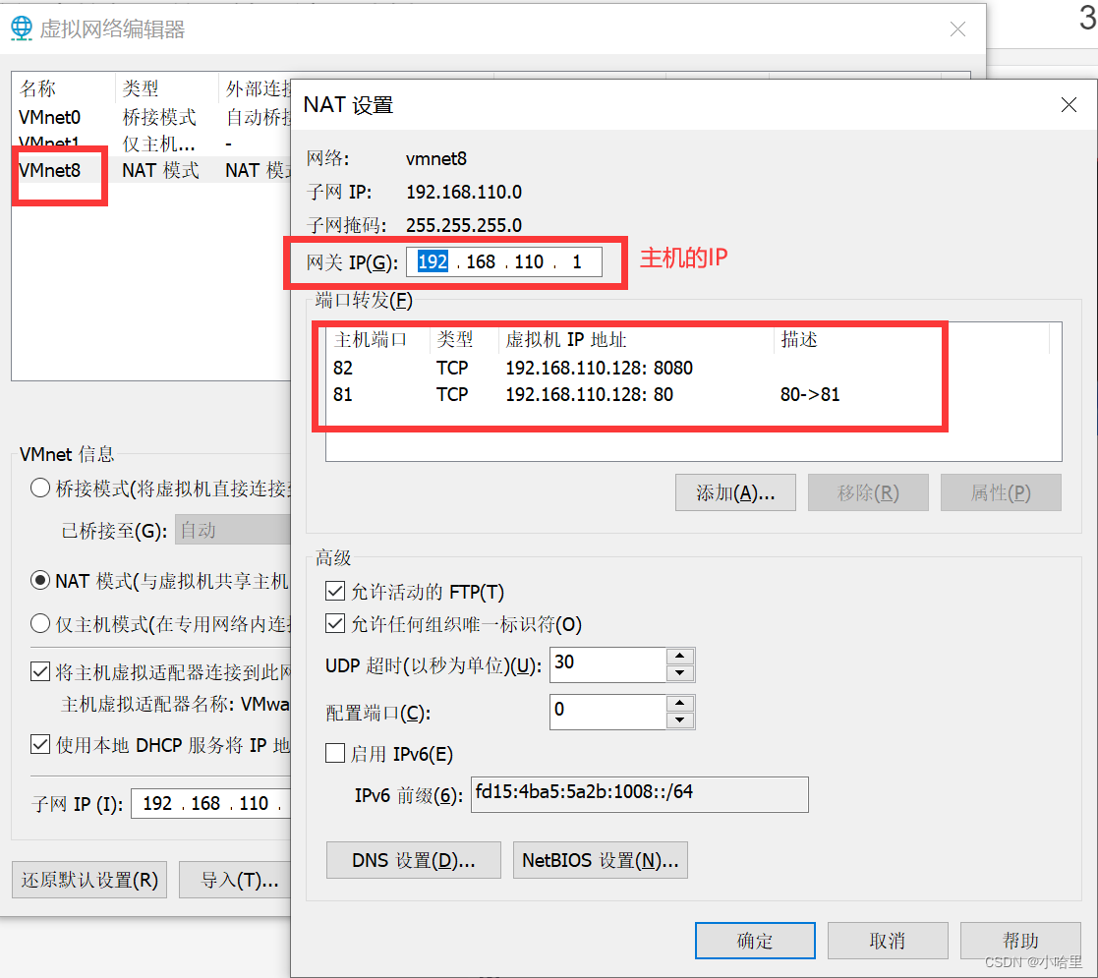Screen dimensions: 1098x978
Task: Select the NAT 模式 radio button
Action: pos(40,580)
